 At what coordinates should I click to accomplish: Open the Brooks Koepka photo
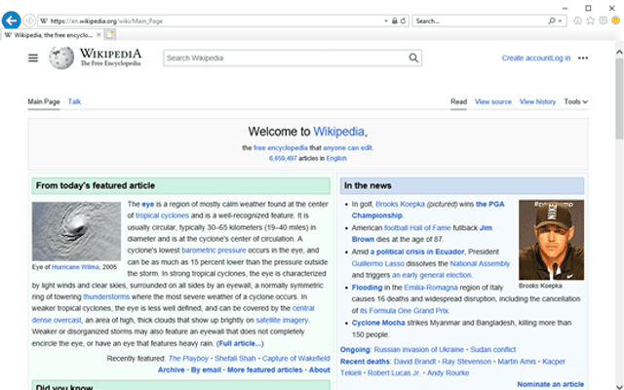pos(551,240)
